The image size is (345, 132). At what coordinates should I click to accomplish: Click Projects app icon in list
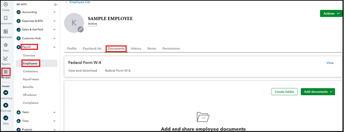click(x=19, y=129)
